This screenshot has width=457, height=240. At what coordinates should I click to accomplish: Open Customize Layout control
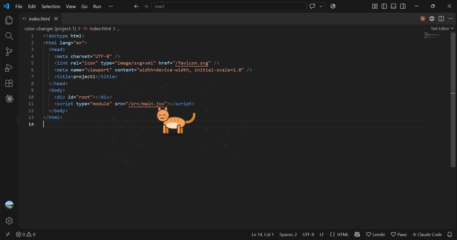(x=375, y=6)
